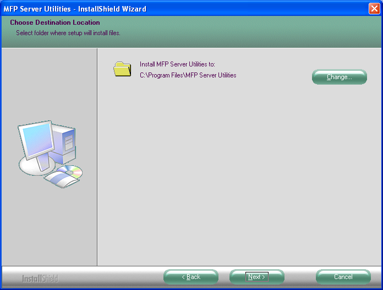Cancel the installation wizard
Viewport: 383px width, 290px height.
click(343, 277)
